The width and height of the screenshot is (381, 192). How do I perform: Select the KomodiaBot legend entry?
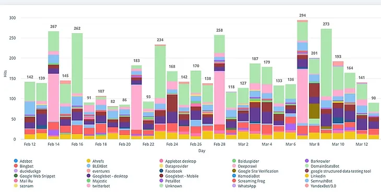(246, 176)
